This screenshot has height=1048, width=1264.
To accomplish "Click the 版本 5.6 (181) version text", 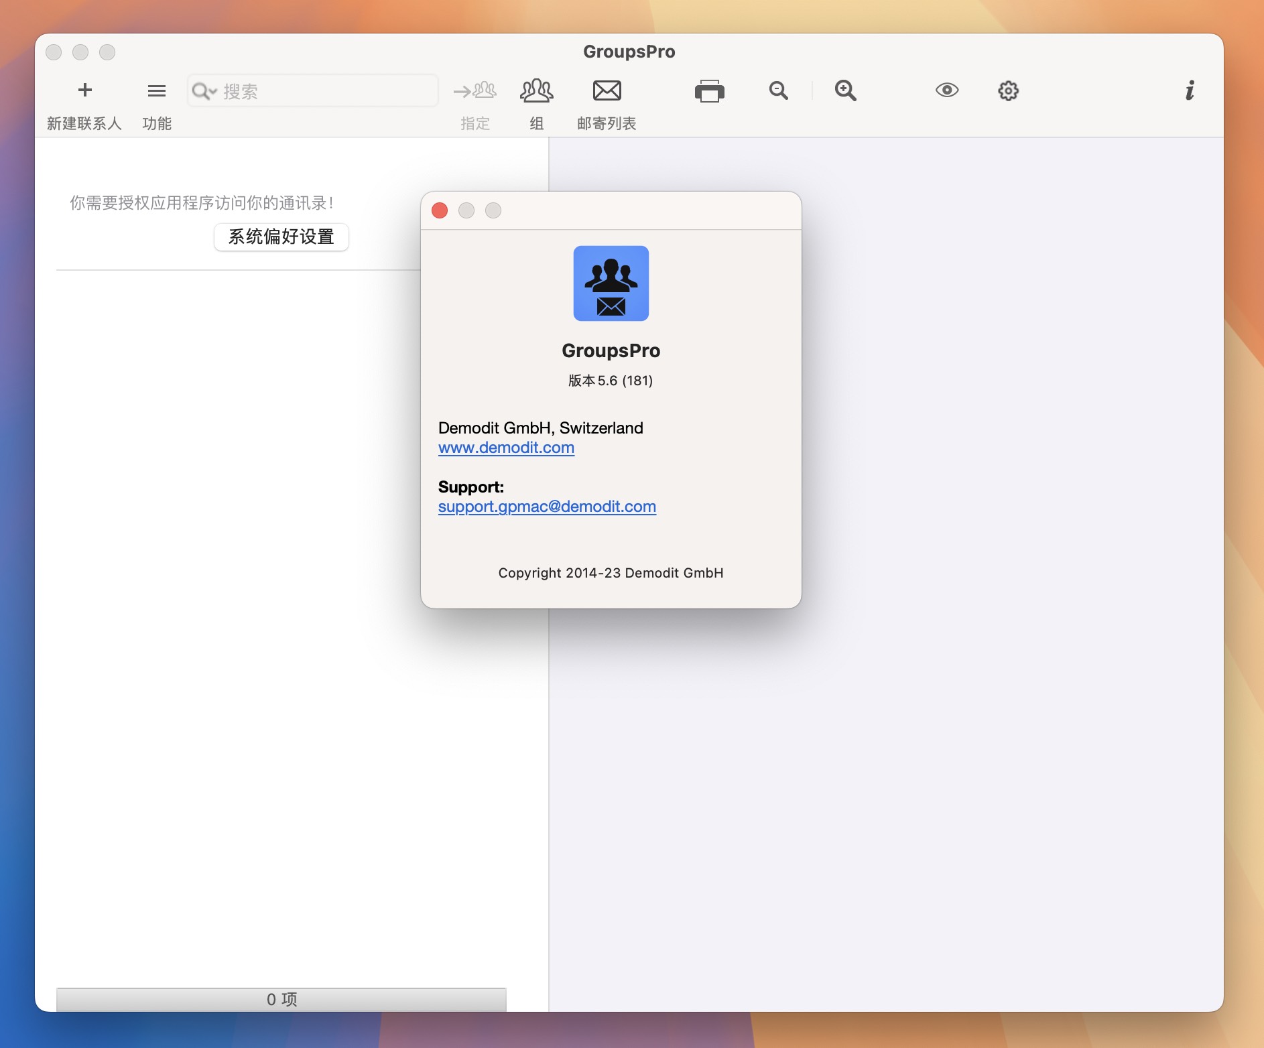I will [611, 381].
